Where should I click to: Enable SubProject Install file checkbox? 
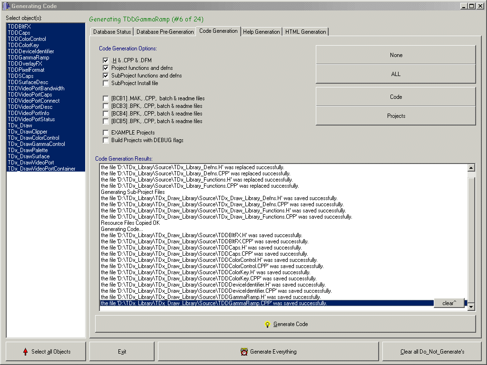(106, 83)
